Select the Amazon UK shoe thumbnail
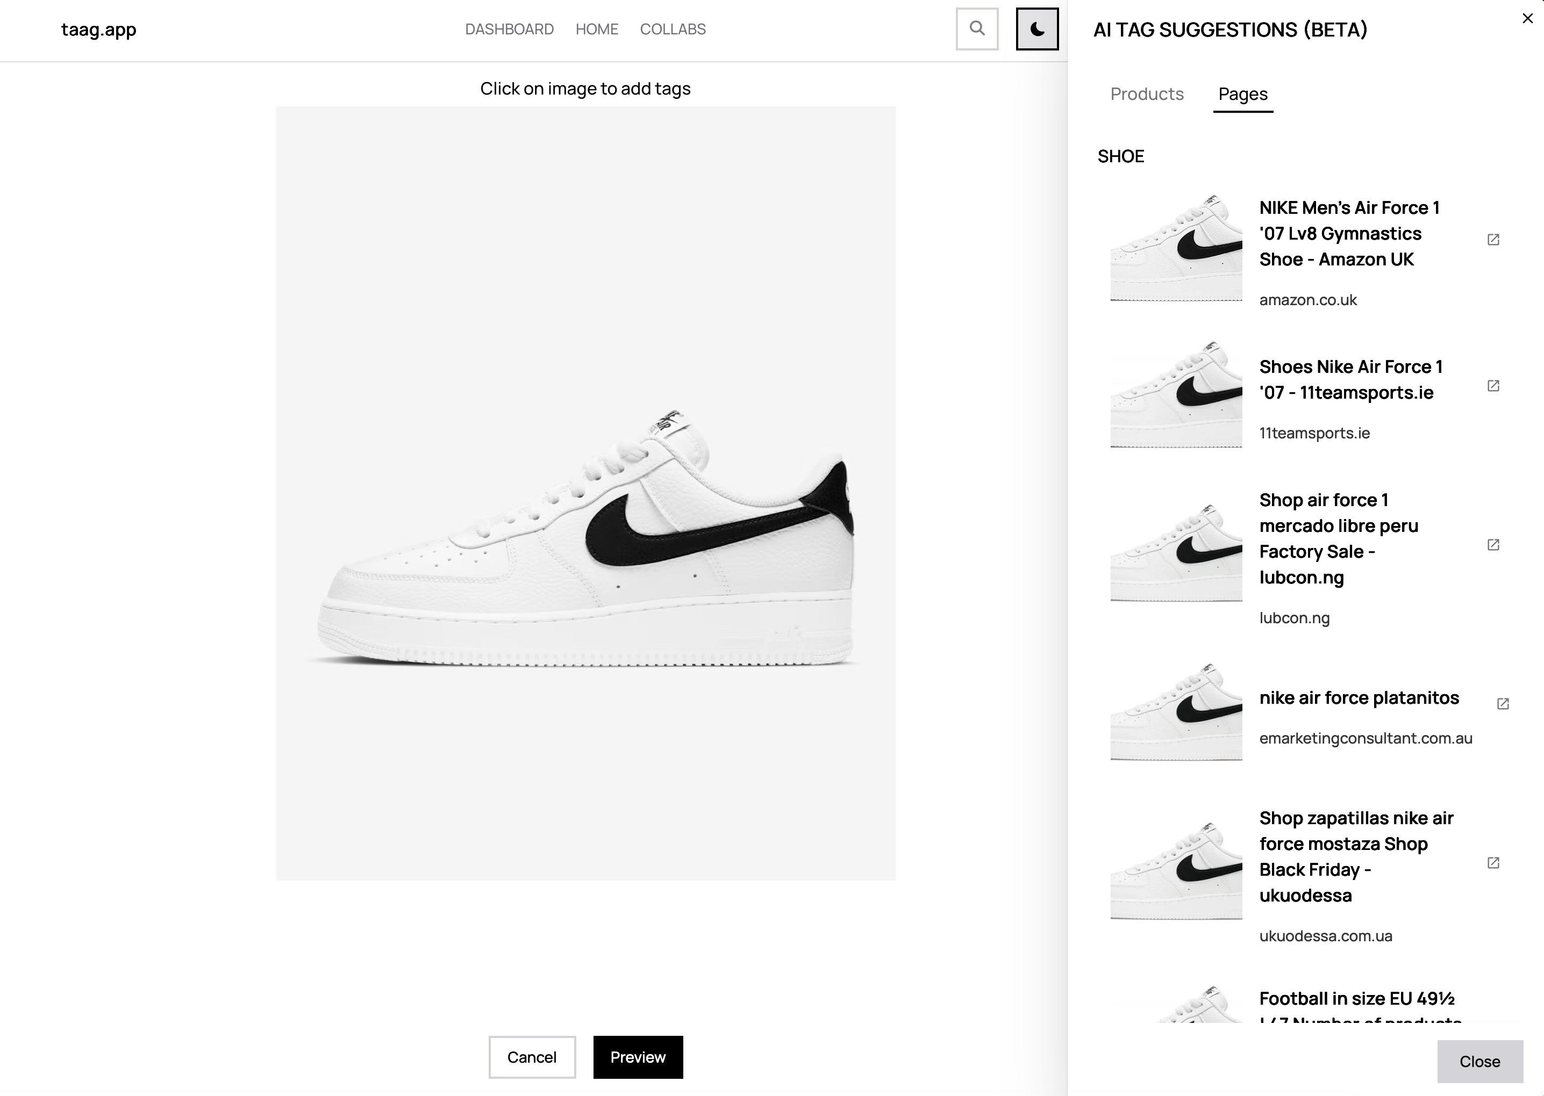 [1175, 248]
